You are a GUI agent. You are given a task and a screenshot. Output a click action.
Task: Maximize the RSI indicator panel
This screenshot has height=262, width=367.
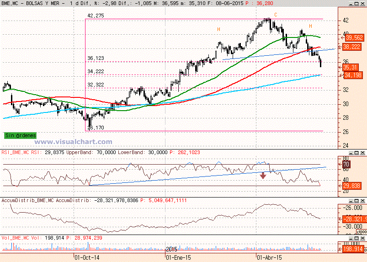tap(356, 153)
